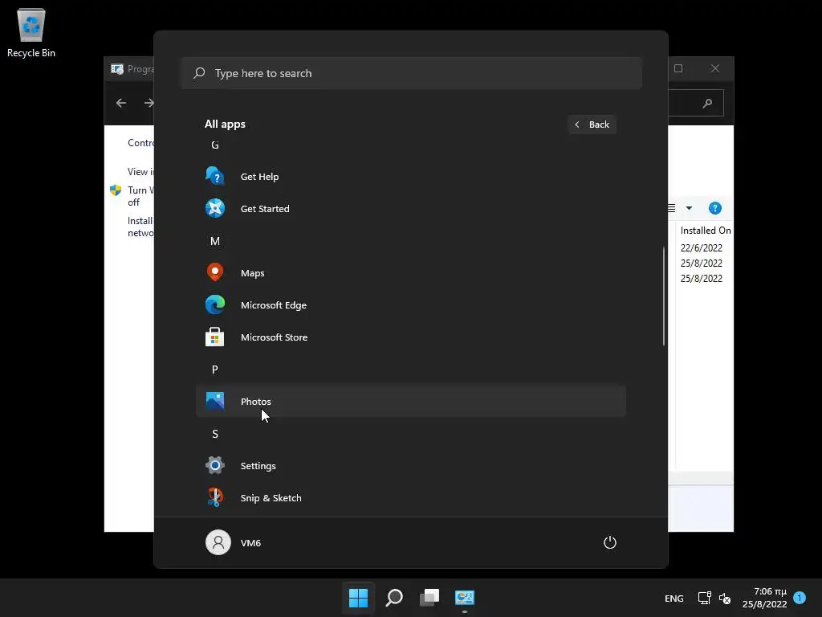Image resolution: width=822 pixels, height=617 pixels.
Task: Open Get Help app
Action: coord(410,177)
